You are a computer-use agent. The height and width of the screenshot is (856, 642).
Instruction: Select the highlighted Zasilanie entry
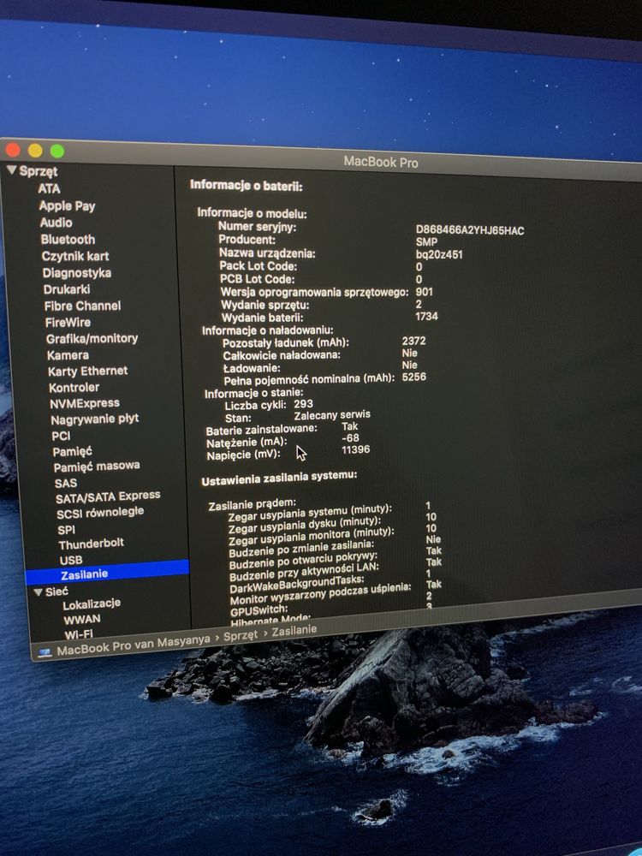click(x=108, y=574)
